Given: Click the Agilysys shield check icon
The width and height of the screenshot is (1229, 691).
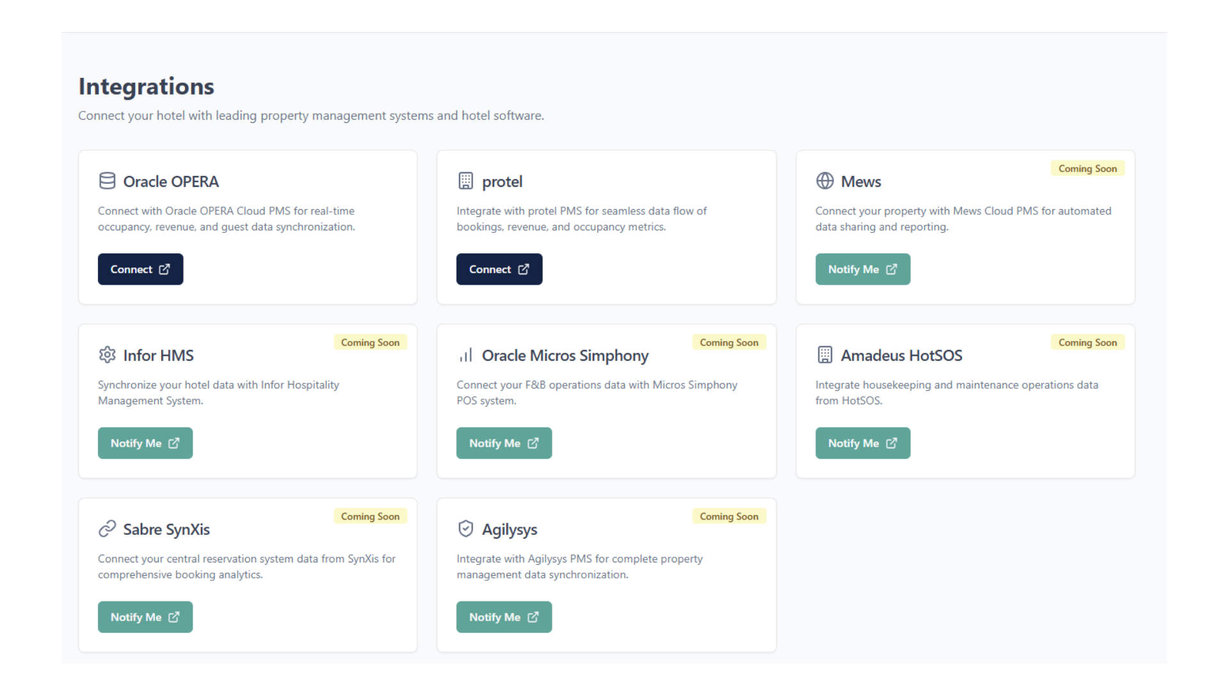Looking at the screenshot, I should [466, 528].
